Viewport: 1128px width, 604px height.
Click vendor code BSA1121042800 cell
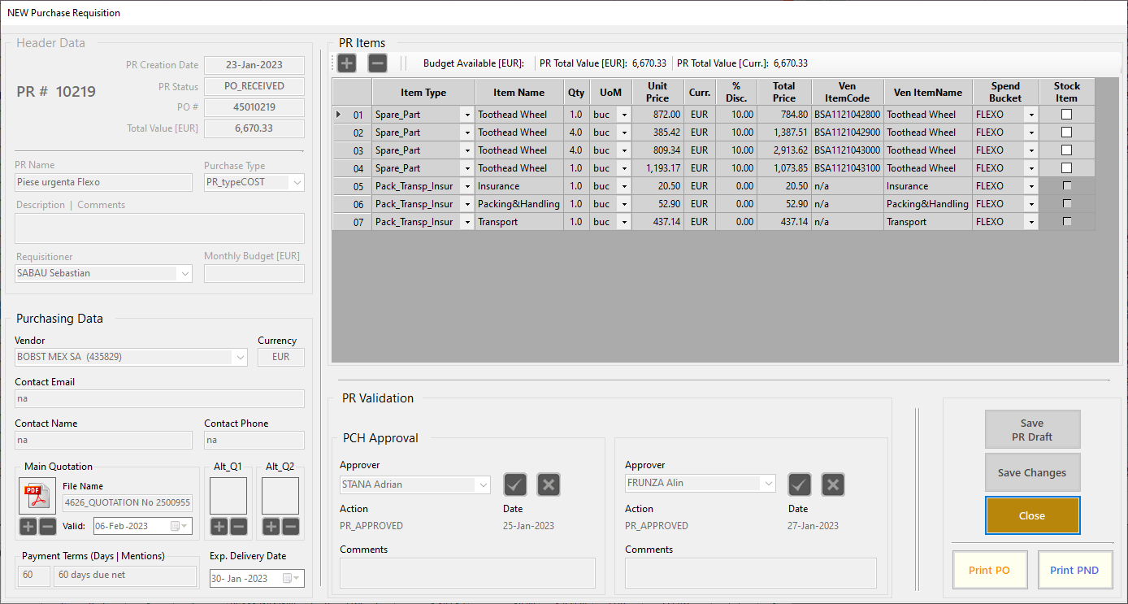[x=848, y=115]
